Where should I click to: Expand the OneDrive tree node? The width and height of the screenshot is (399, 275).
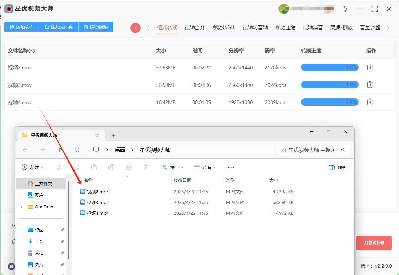point(21,207)
